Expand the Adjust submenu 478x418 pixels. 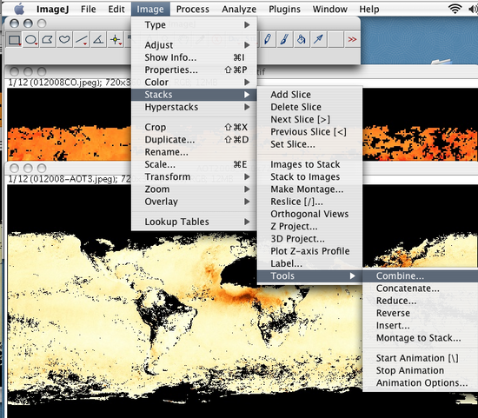tap(194, 45)
